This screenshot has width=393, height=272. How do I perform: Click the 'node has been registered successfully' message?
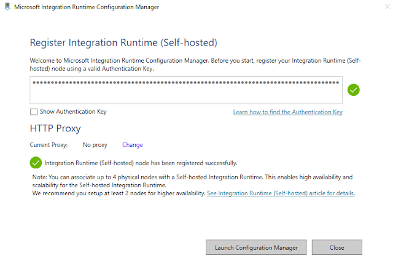(141, 163)
